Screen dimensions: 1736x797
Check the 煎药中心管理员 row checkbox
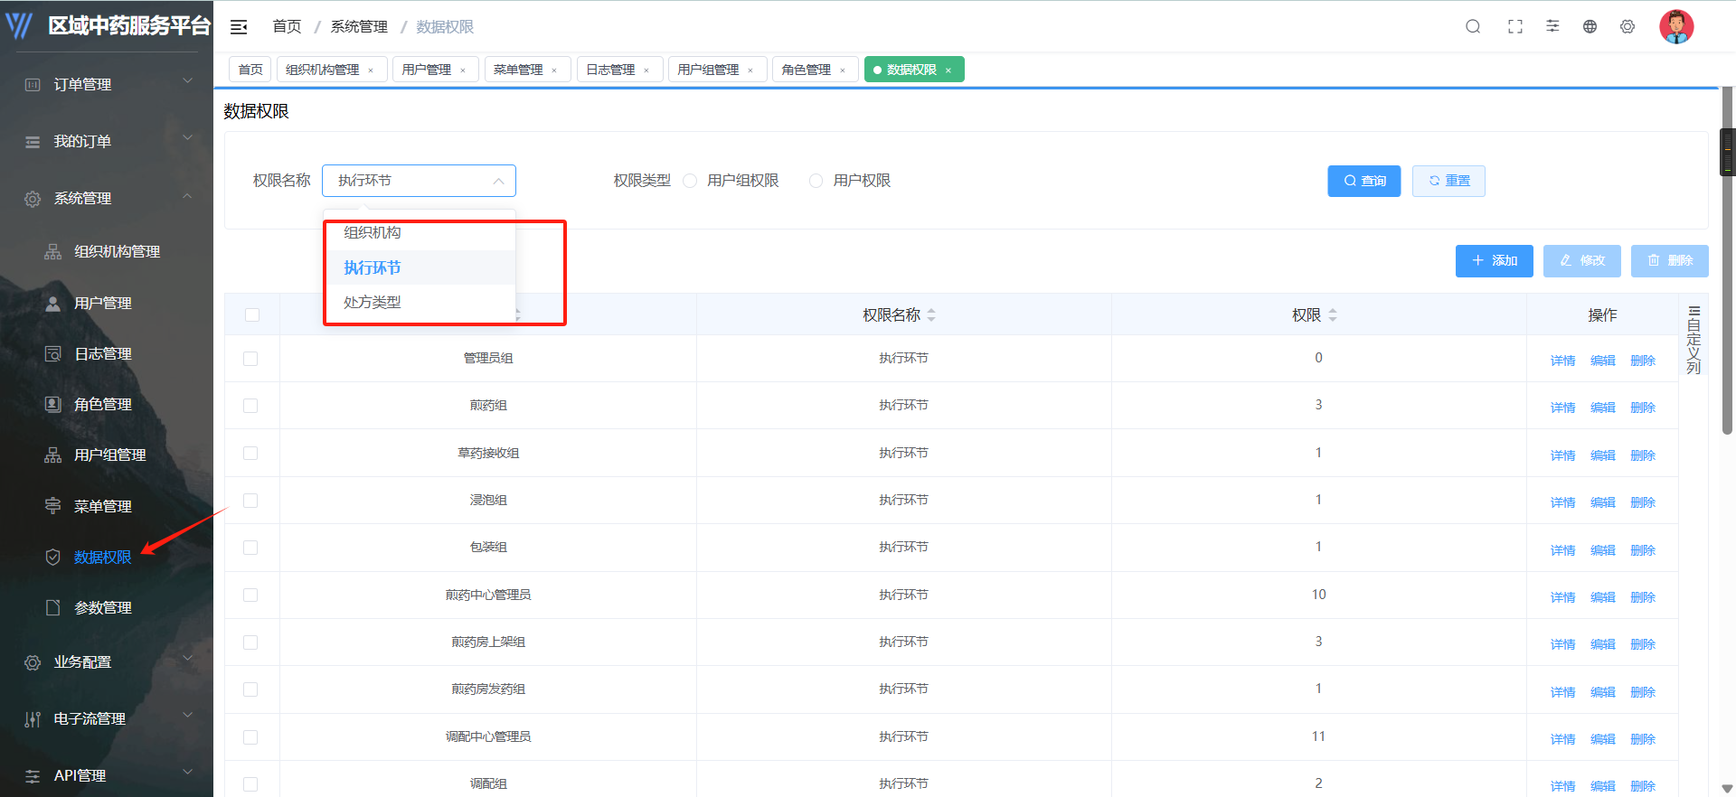pyautogui.click(x=250, y=595)
